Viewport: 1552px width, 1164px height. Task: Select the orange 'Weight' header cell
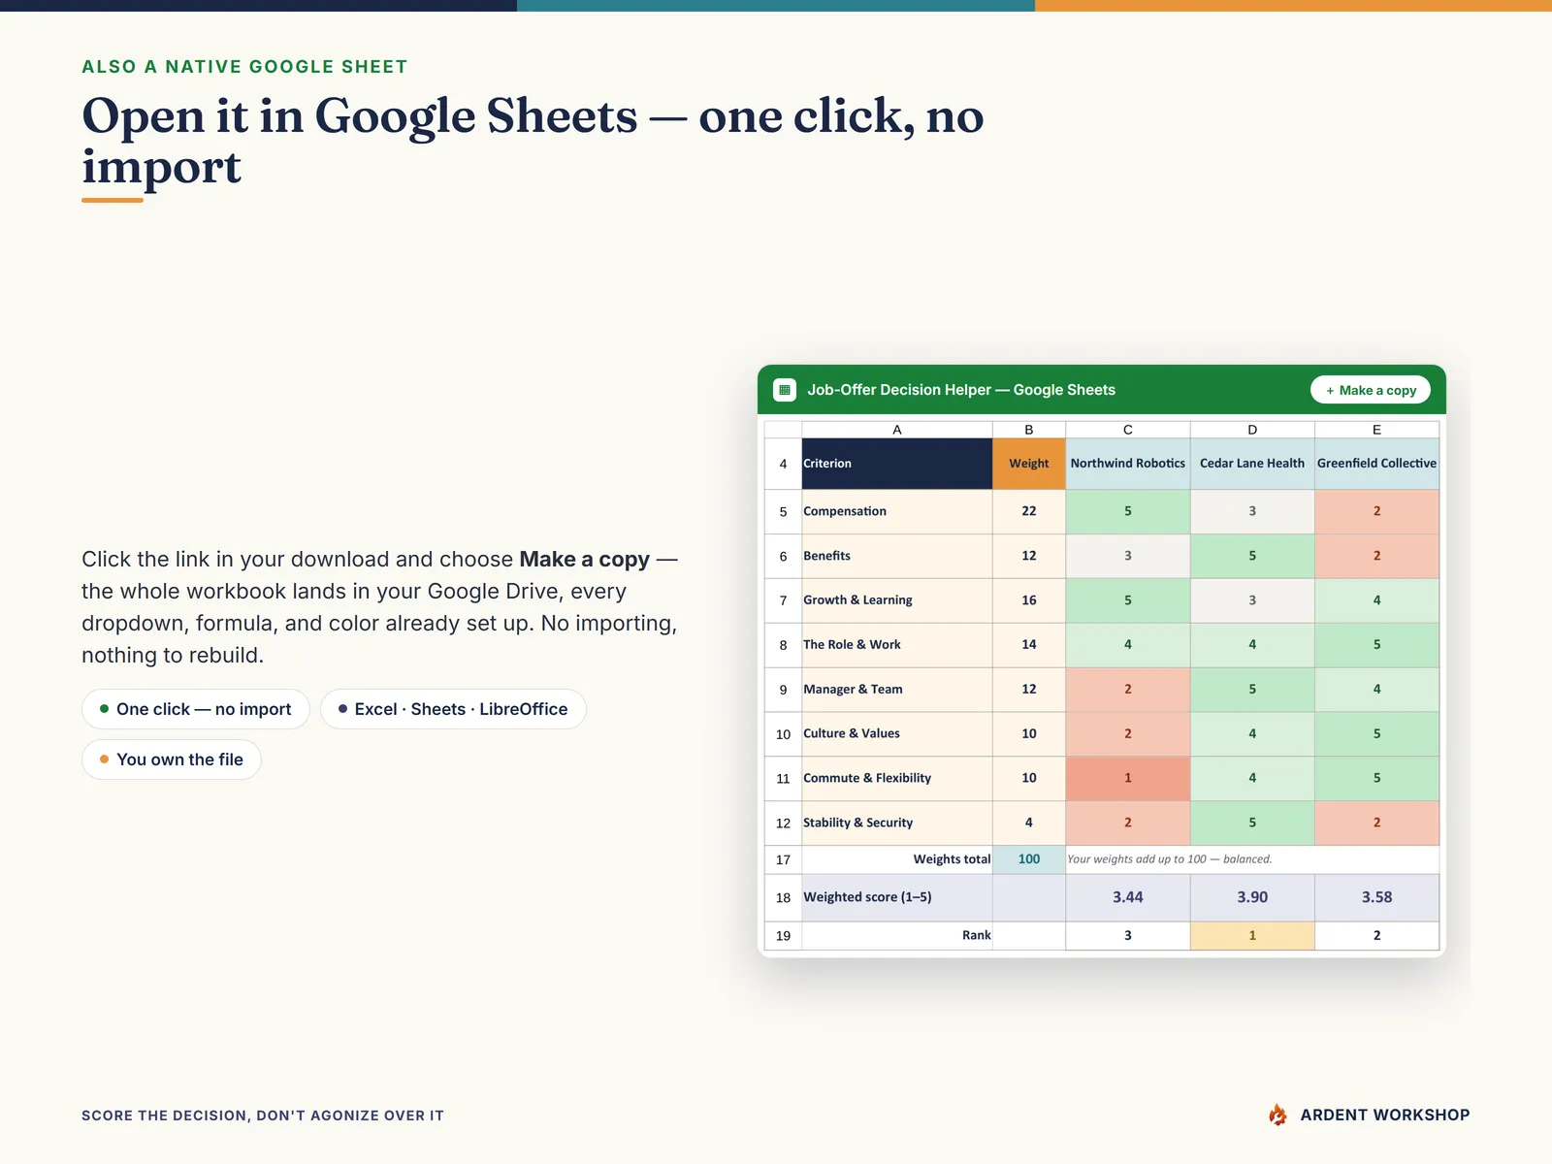pos(1029,464)
